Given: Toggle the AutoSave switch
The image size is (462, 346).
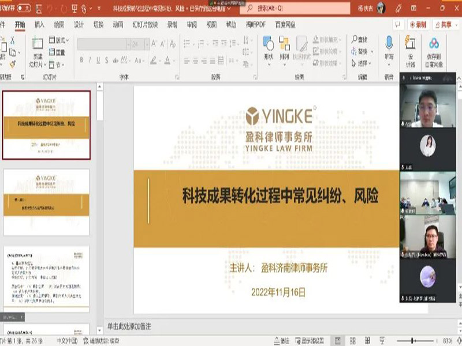Looking at the screenshot, I should point(24,8).
